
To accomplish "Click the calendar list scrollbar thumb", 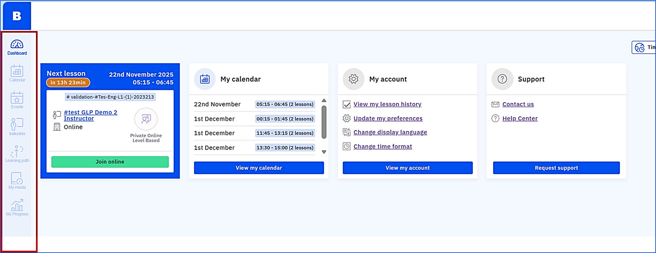I will click(x=324, y=122).
